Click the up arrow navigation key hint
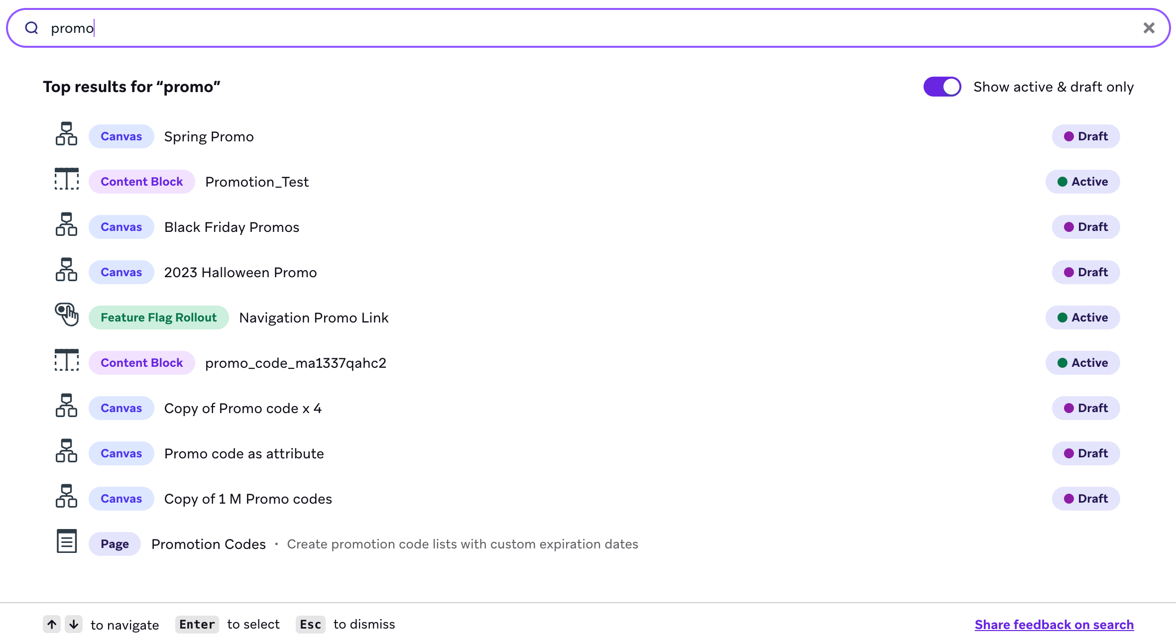Screen dimensions: 1176x641 [x=52, y=624]
